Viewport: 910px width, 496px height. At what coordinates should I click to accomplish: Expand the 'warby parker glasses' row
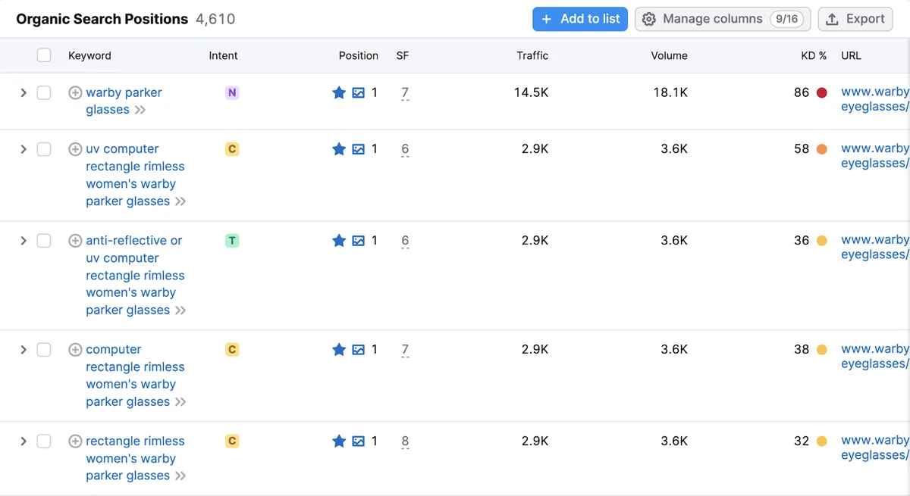point(24,93)
